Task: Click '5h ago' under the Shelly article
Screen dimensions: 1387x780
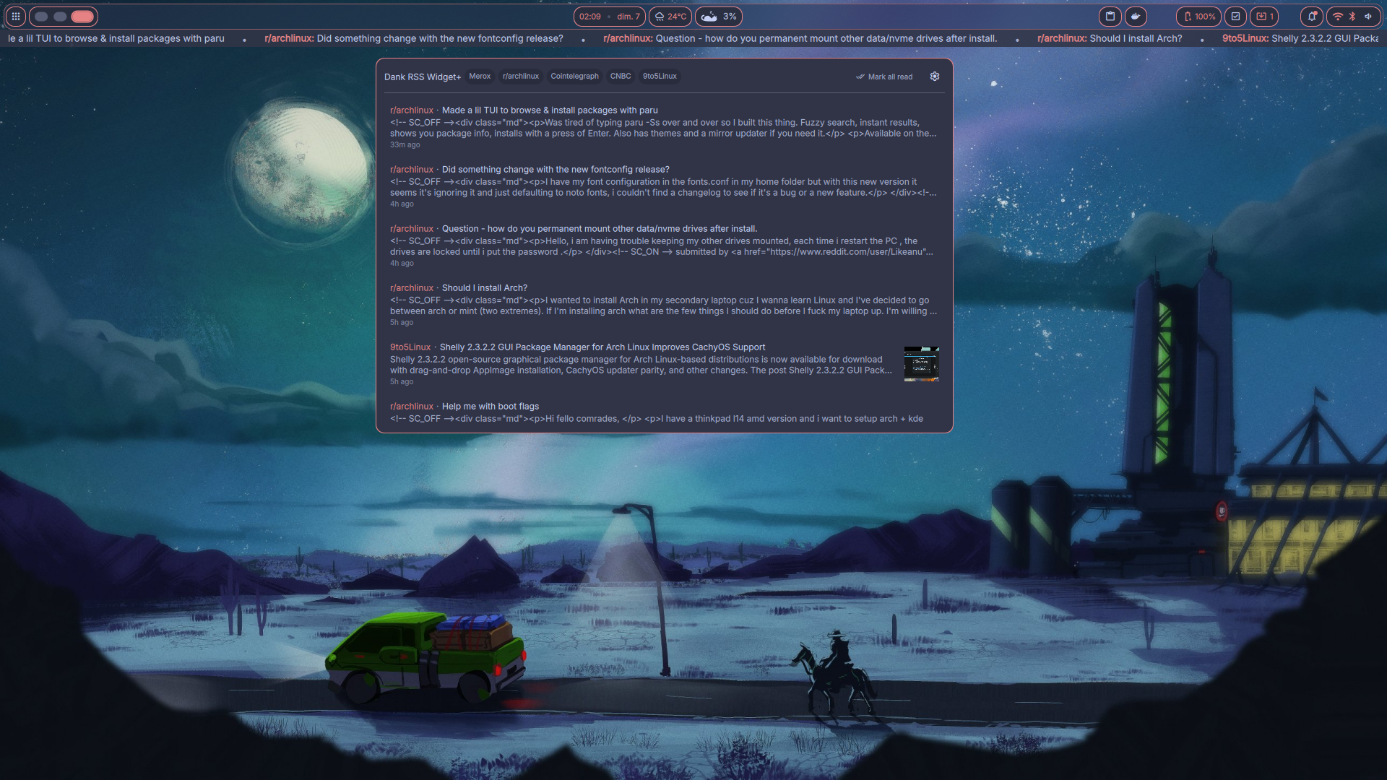Action: (402, 381)
